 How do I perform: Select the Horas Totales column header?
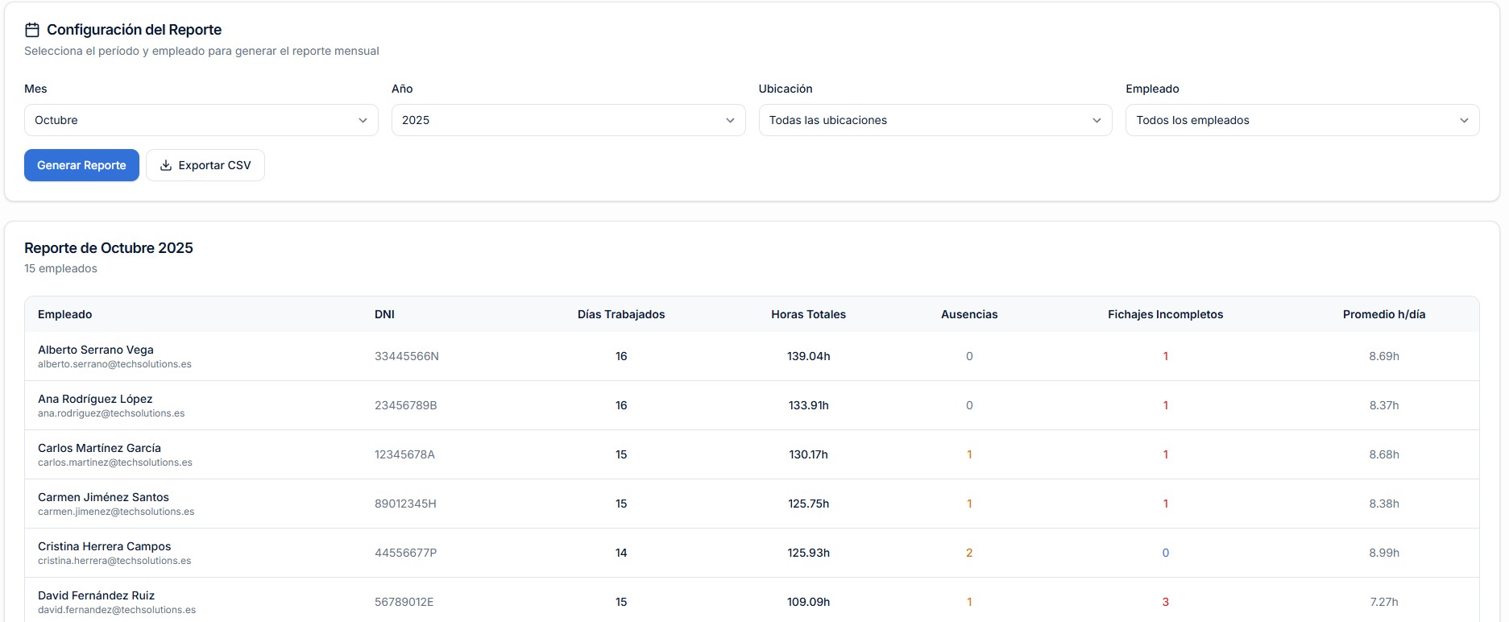(x=808, y=314)
